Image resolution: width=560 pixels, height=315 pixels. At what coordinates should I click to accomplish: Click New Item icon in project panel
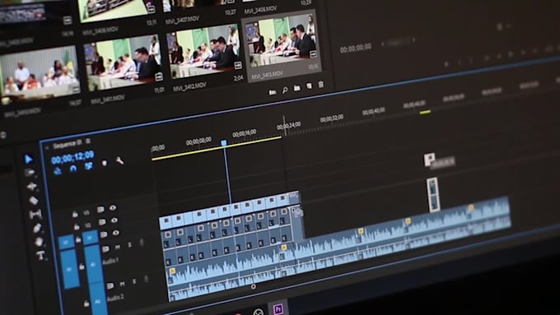[310, 86]
